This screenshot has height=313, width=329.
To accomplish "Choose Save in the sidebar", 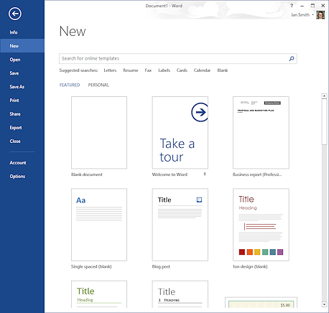I will pyautogui.click(x=14, y=73).
